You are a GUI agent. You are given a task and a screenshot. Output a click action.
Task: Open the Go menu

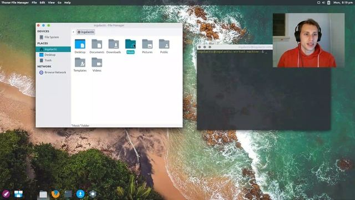pyautogui.click(x=59, y=2)
